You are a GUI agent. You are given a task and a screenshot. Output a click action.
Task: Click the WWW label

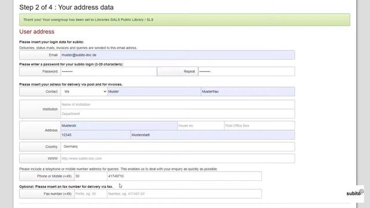pos(40,158)
